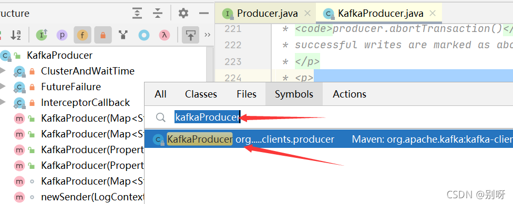Expand the InterceptorCallback node
Viewport: 513px width, 204px height.
pos(3,102)
